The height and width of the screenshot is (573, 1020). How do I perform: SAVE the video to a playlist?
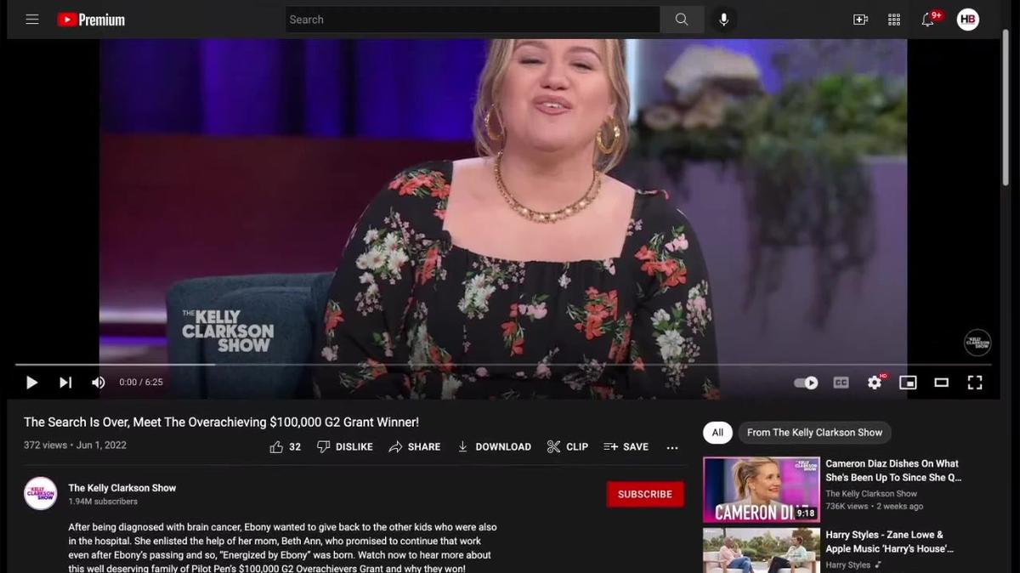(x=626, y=446)
